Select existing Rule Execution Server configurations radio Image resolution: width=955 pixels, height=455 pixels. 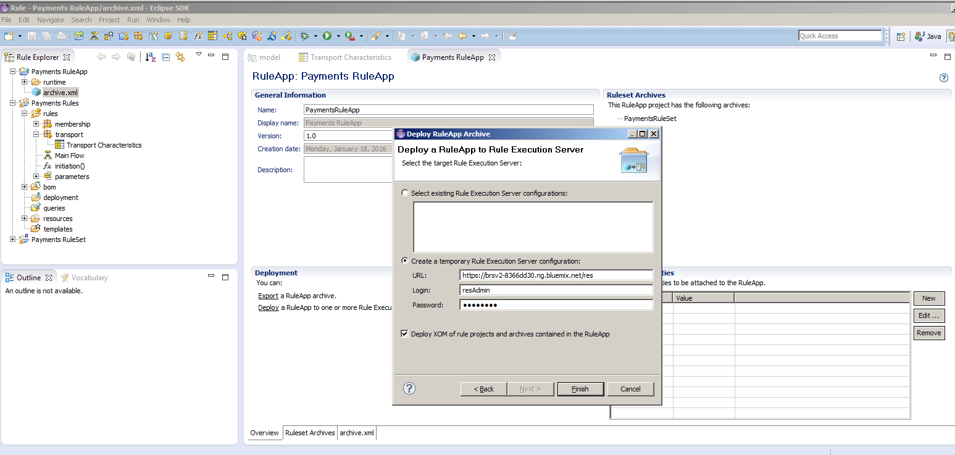coord(405,193)
